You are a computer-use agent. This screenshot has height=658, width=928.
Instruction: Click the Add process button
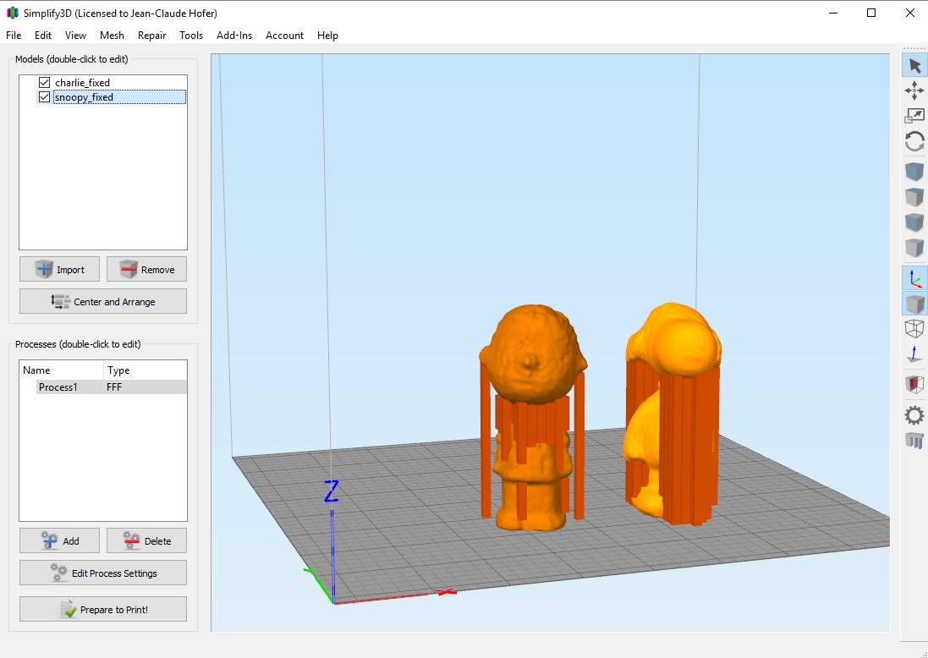[x=59, y=540]
